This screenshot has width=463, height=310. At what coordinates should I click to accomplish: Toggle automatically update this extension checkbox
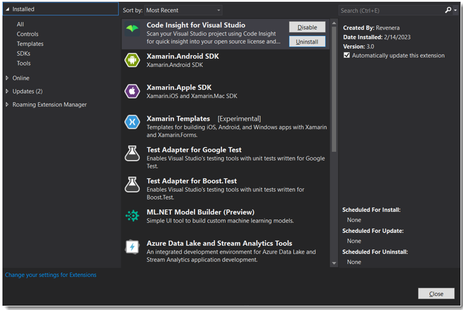pos(347,55)
